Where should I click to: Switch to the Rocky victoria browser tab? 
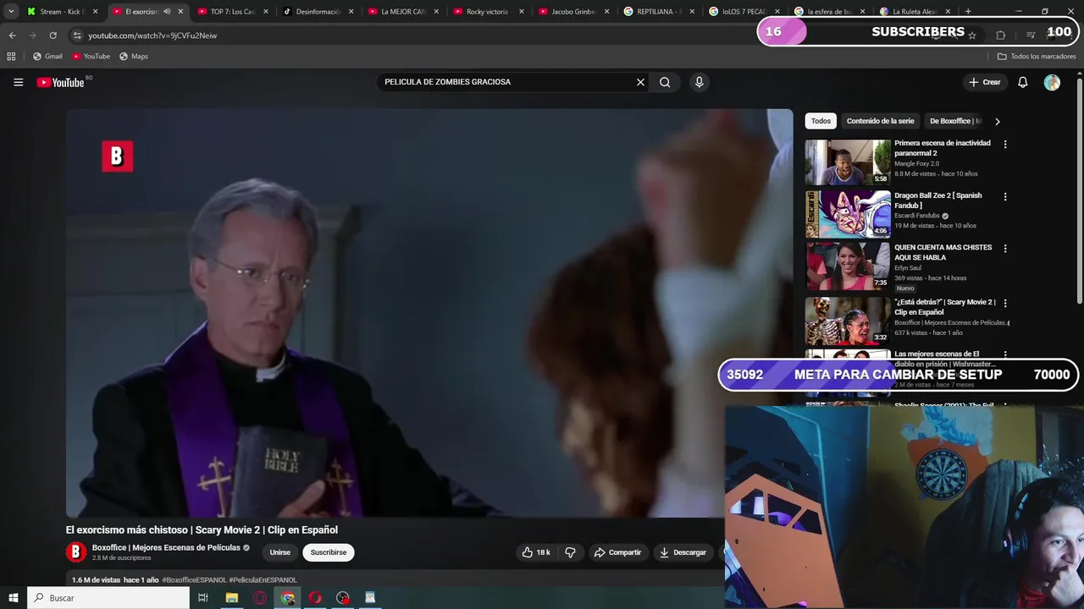[x=487, y=12]
